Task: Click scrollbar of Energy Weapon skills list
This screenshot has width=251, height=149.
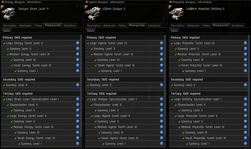Action: pos(81,86)
